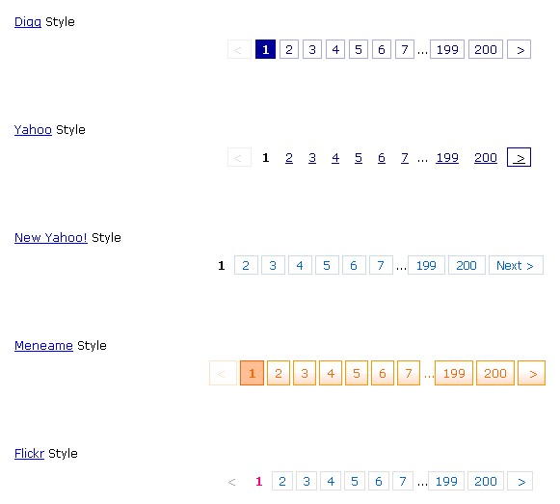Follow the New Yahoo! link
Viewport: 560px width, 504px height.
(x=51, y=237)
